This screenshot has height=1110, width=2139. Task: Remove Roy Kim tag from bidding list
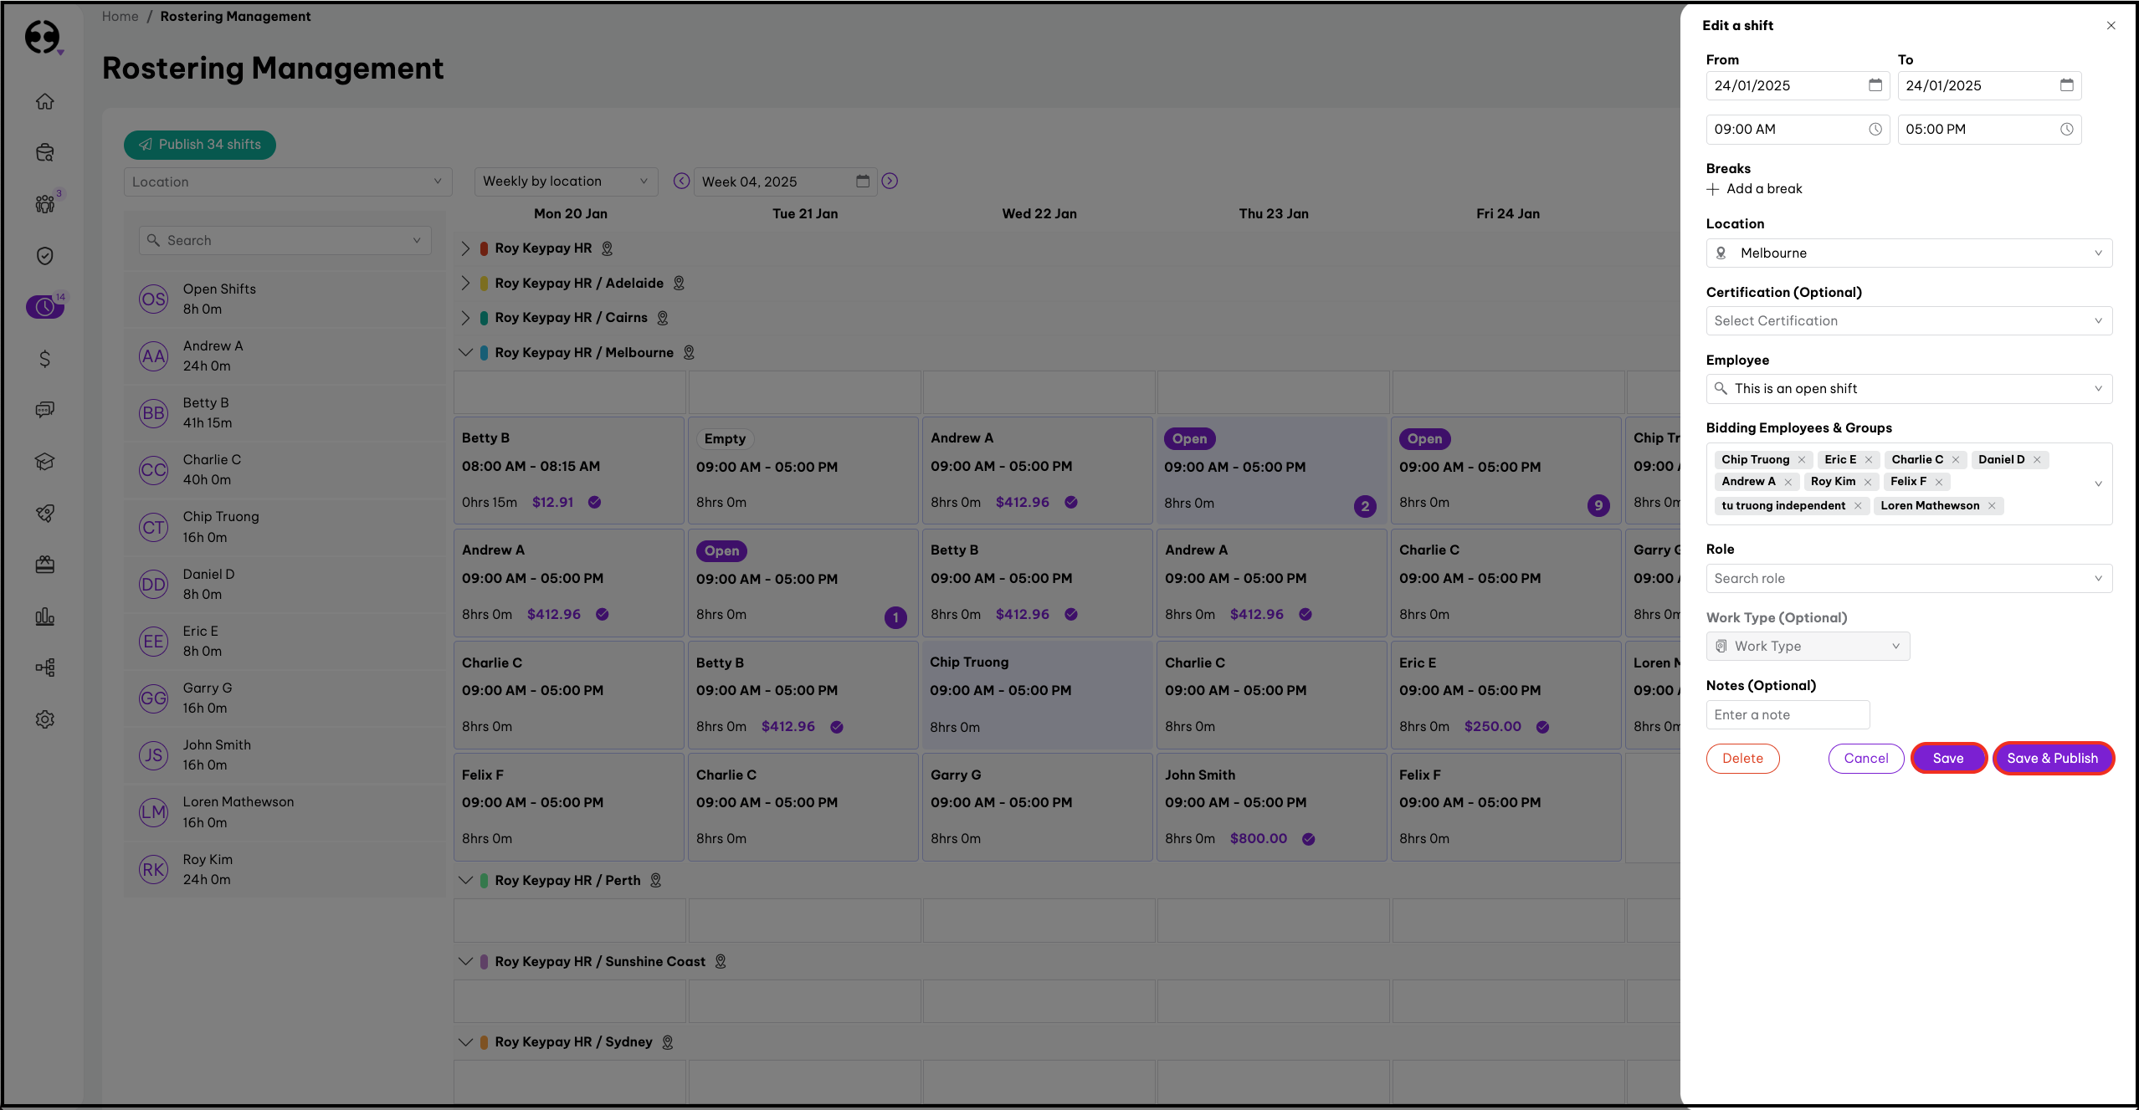1867,482
